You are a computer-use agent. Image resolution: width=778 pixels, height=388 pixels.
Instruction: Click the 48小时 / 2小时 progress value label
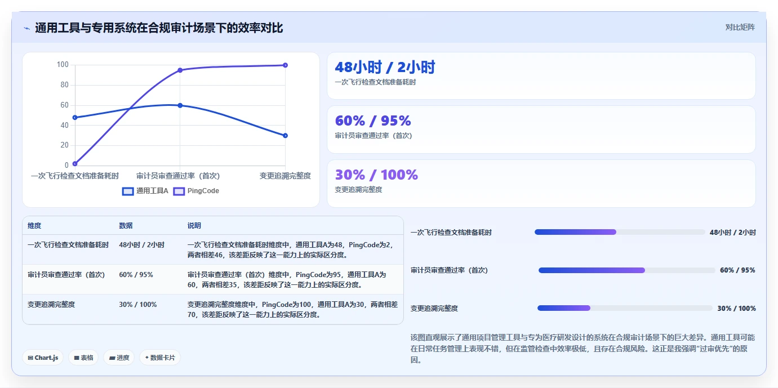732,233
